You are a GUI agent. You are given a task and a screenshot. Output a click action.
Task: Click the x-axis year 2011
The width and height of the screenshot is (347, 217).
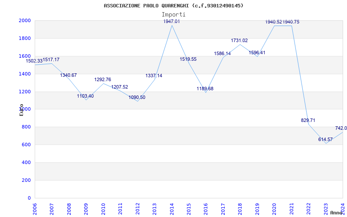click(x=121, y=209)
